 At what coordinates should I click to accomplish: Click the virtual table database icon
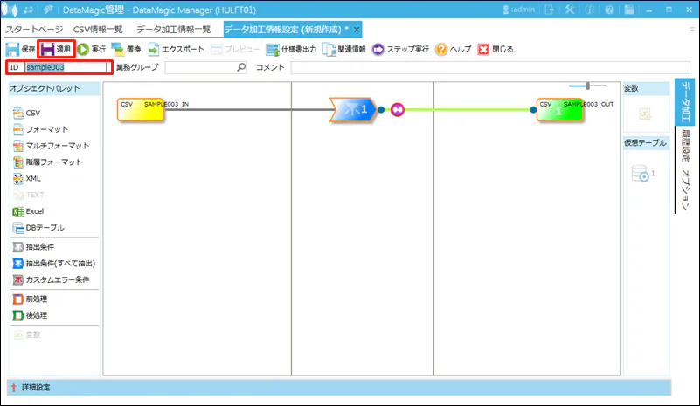640,173
